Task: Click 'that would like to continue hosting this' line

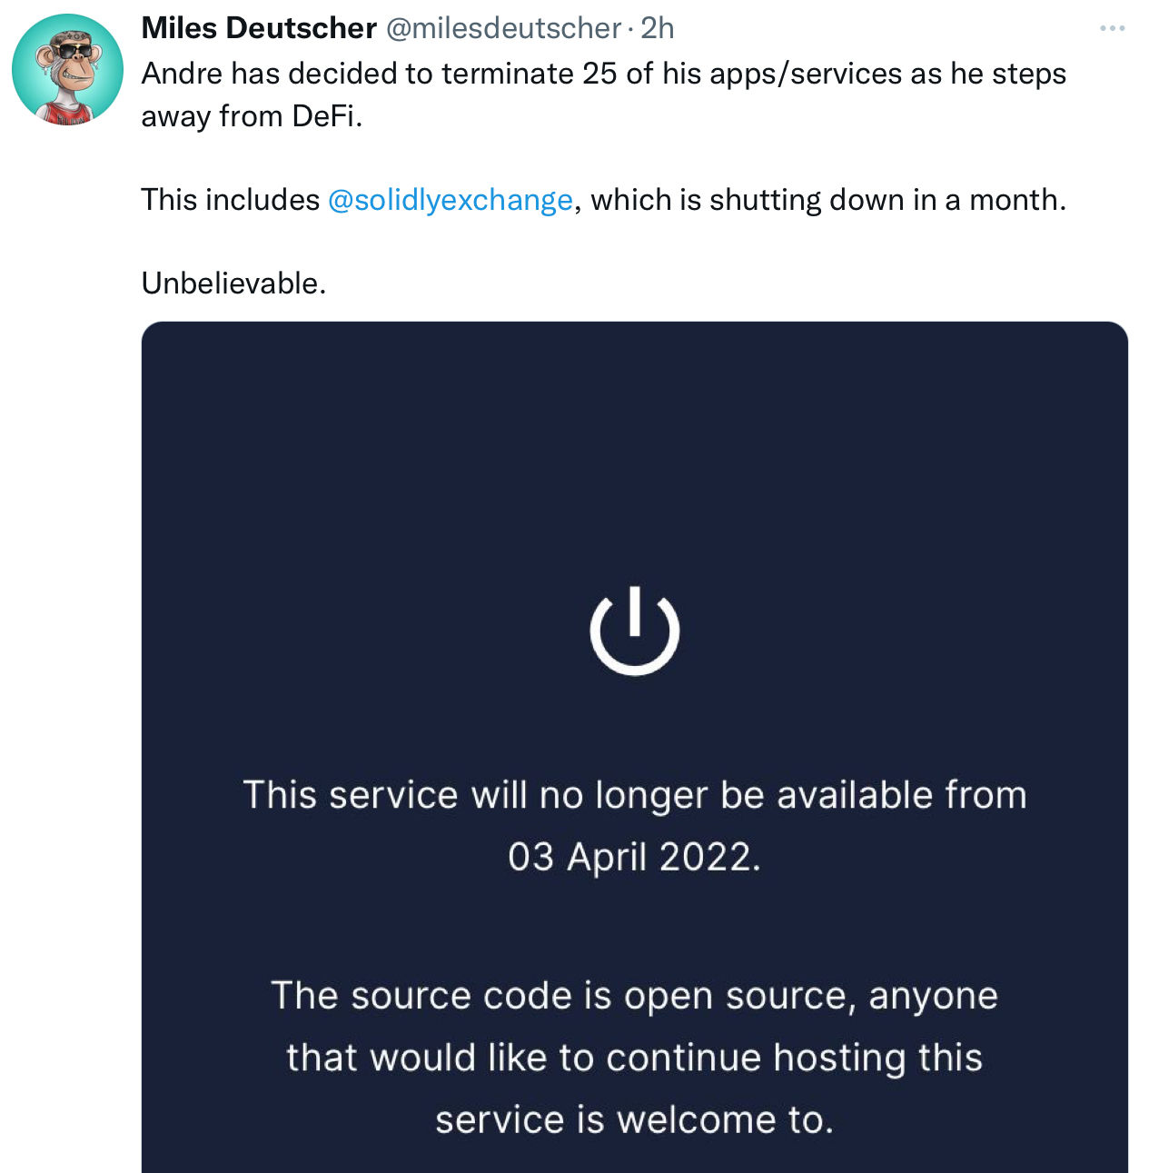Action: click(x=634, y=1058)
